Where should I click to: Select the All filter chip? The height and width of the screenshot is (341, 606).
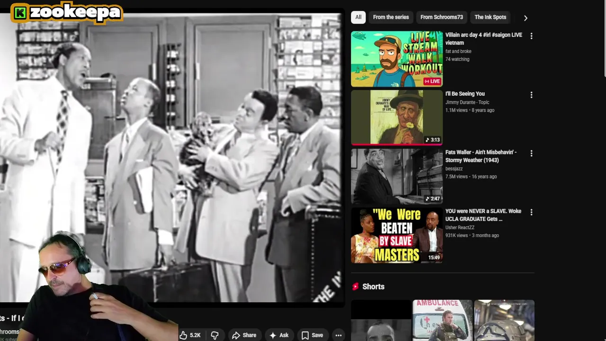pos(358,17)
